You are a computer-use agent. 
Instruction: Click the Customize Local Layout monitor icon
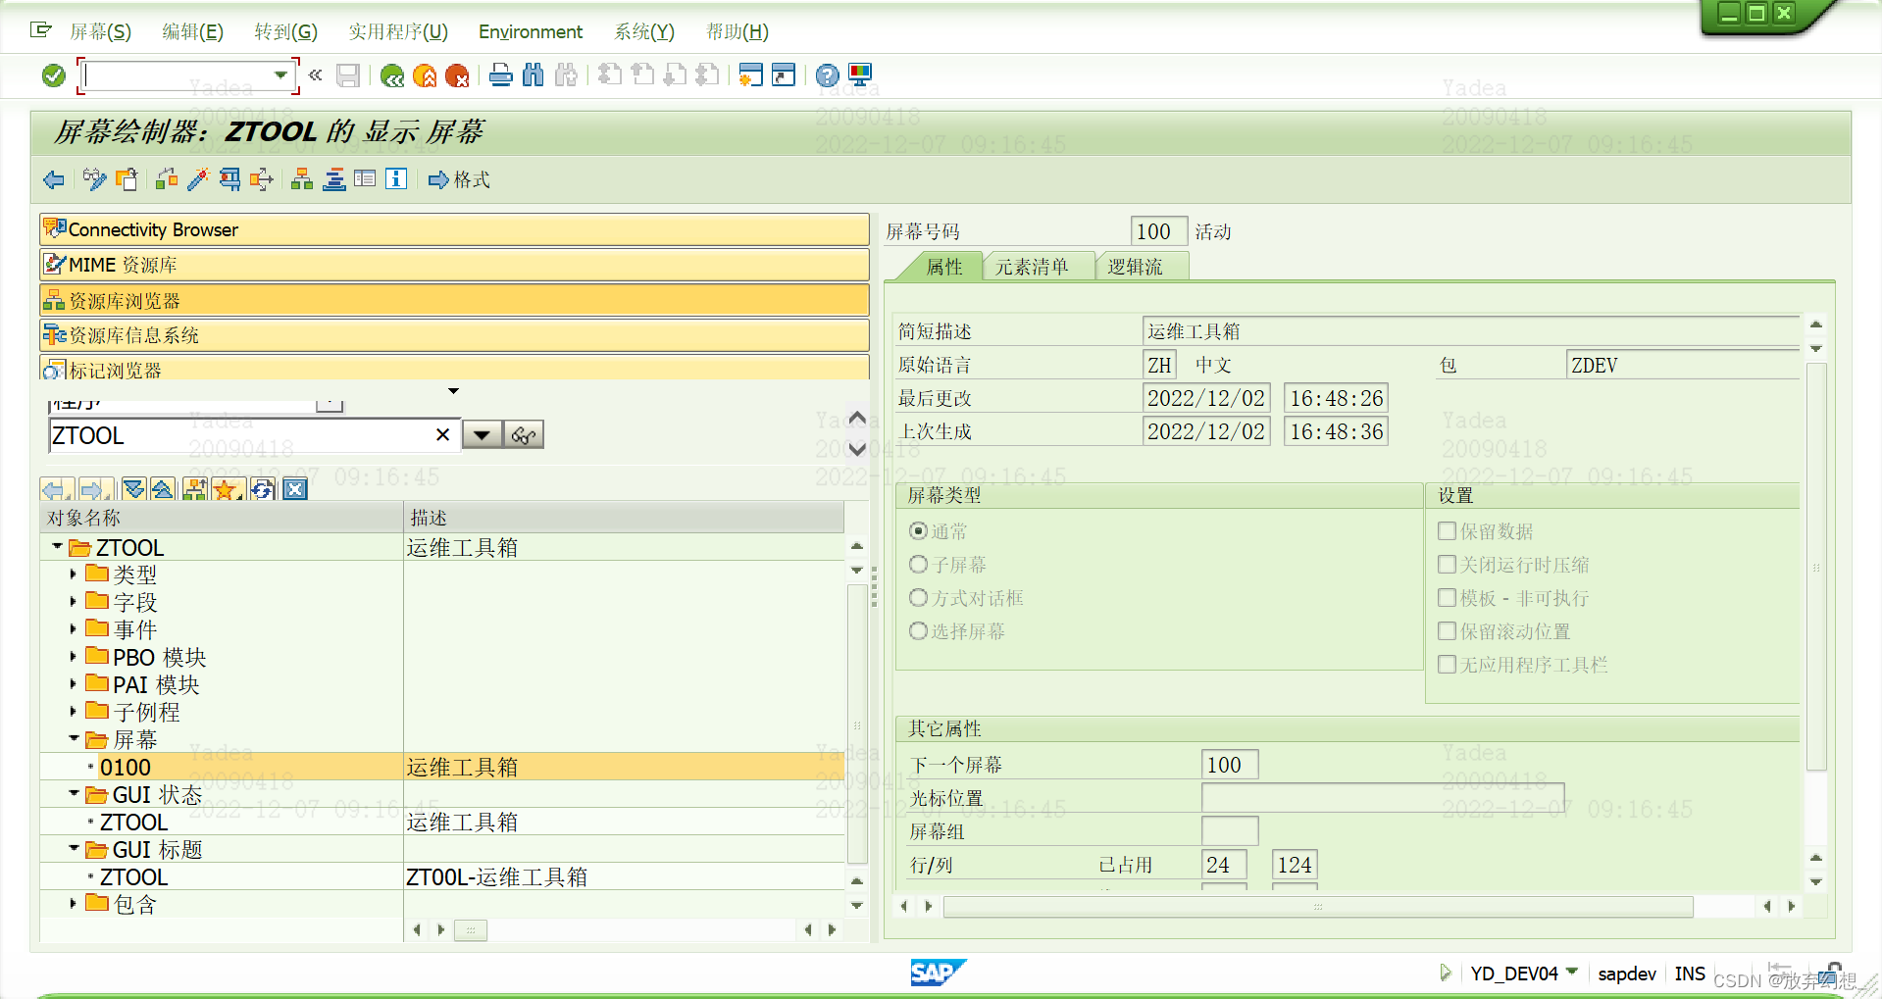[860, 75]
